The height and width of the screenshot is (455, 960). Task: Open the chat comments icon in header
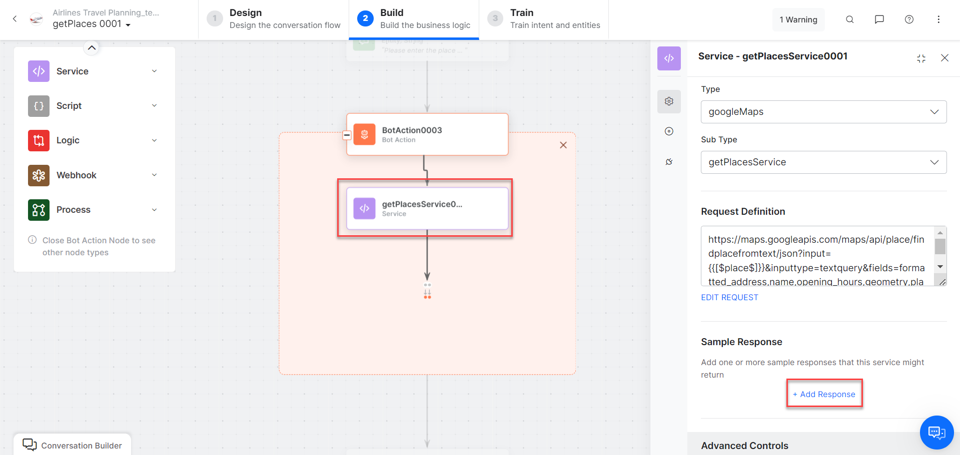[x=879, y=19]
